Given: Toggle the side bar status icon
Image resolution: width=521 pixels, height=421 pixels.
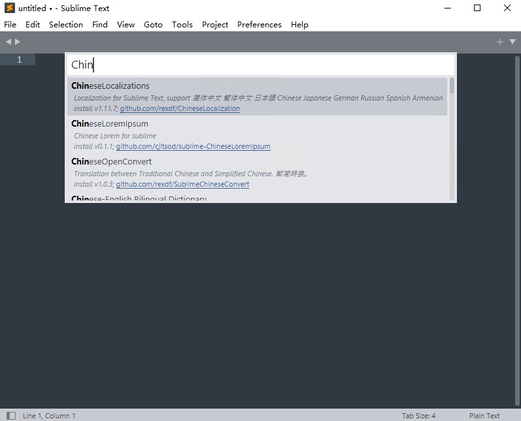Looking at the screenshot, I should click(11, 416).
